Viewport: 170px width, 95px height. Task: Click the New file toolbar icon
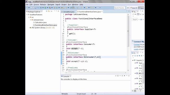27,8
